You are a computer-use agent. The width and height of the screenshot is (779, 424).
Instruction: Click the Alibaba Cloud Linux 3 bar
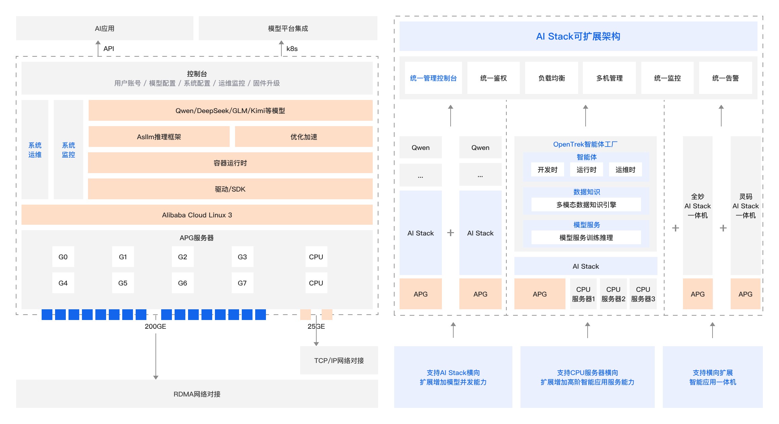[197, 215]
